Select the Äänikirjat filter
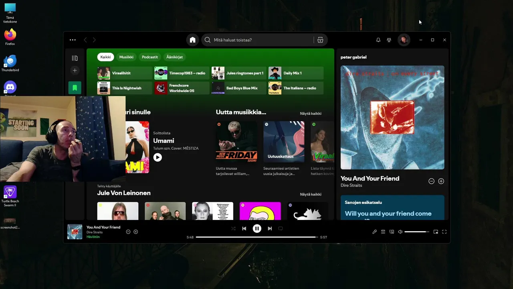The image size is (513, 289). click(175, 57)
